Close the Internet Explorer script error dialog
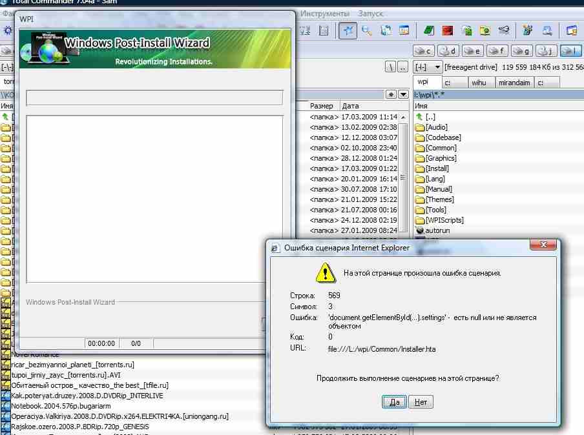Image resolution: width=584 pixels, height=435 pixels. coord(543,245)
